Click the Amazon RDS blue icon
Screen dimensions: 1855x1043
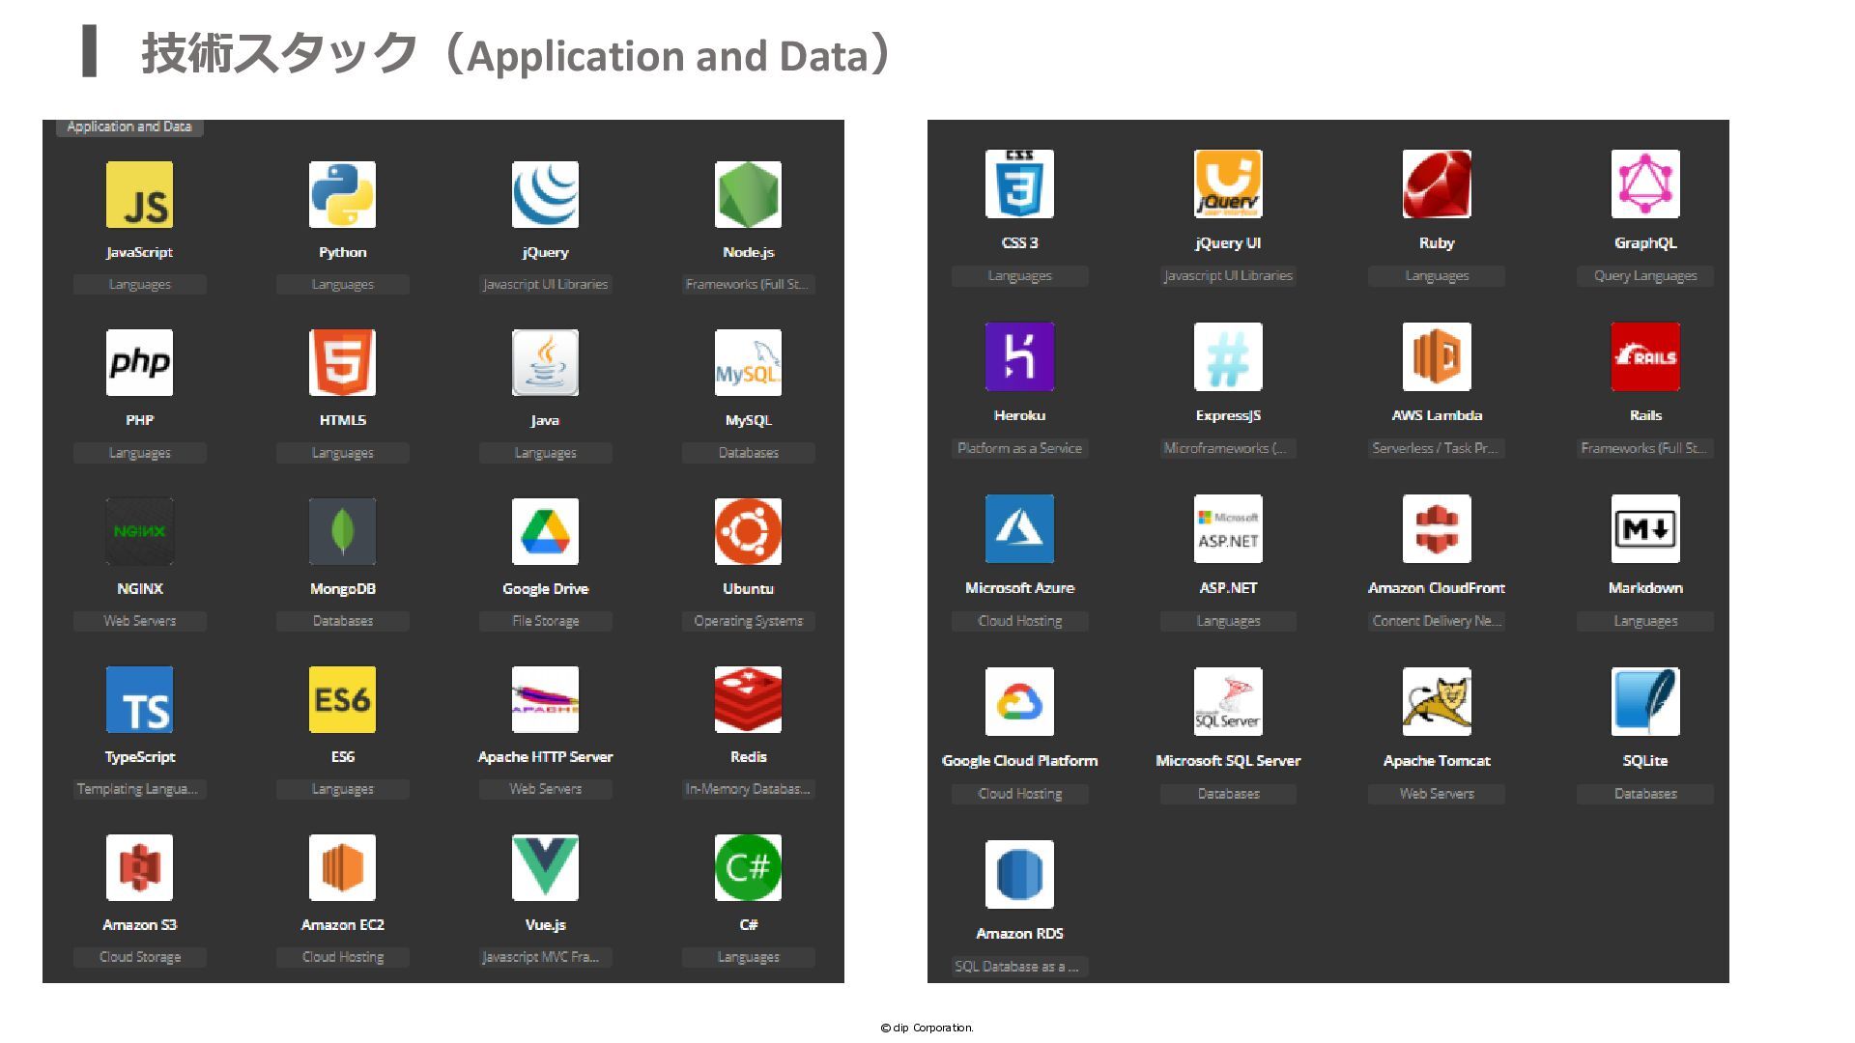pyautogui.click(x=1019, y=874)
